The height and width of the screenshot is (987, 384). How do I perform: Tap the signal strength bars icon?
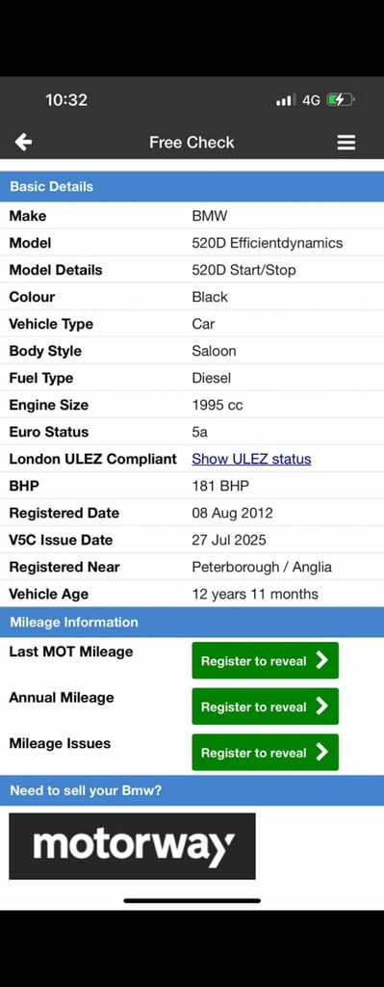point(285,99)
